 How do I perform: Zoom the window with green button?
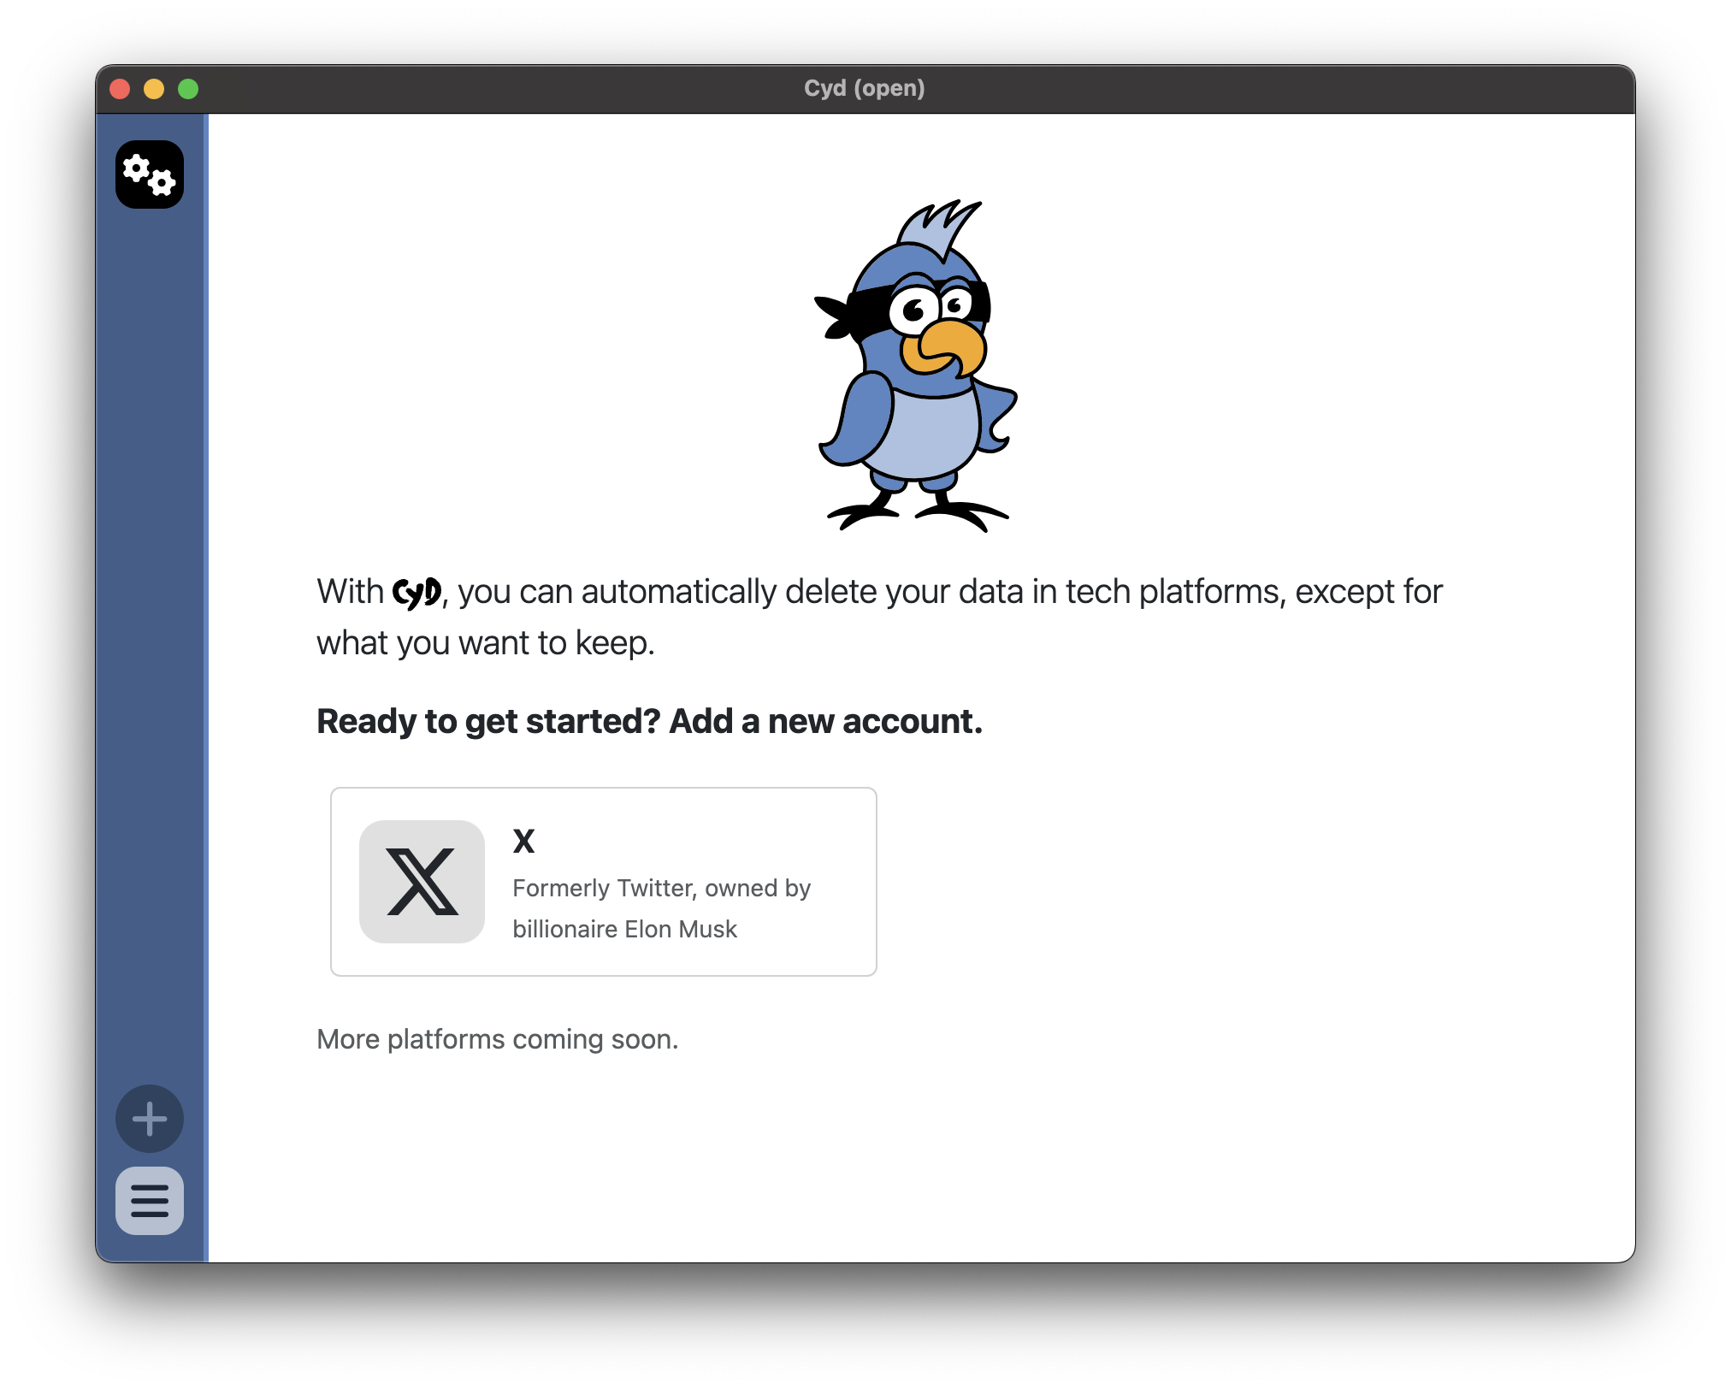188,89
